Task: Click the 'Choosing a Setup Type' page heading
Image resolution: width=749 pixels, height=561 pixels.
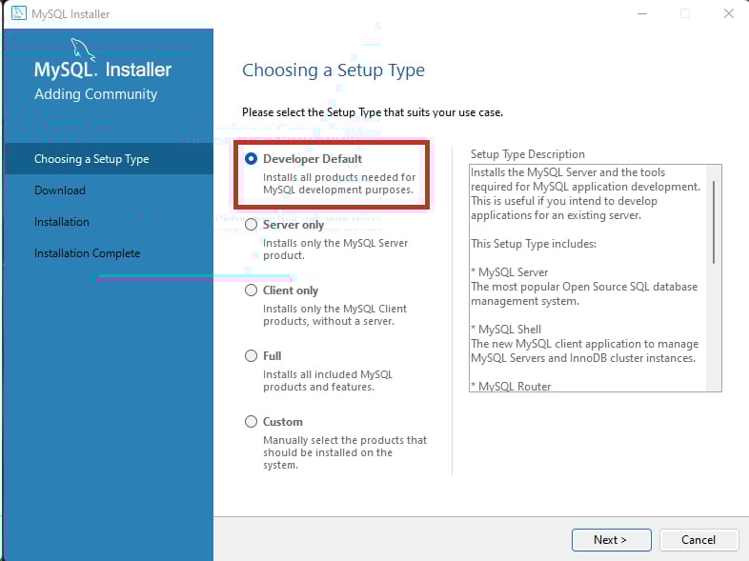Action: click(x=334, y=70)
